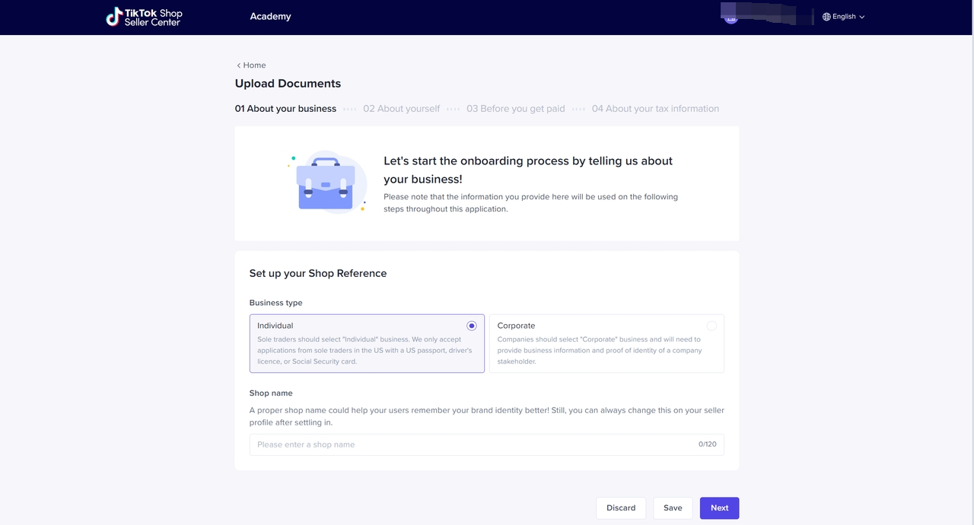The height and width of the screenshot is (525, 974).
Task: Click the TikTok Shop Seller Center logo
Action: [144, 17]
